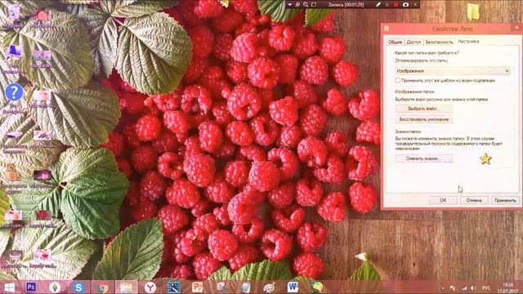Screen dimensions: 523x294
Task: Click the pencil draw icon in recorder bar
Action: point(378,5)
